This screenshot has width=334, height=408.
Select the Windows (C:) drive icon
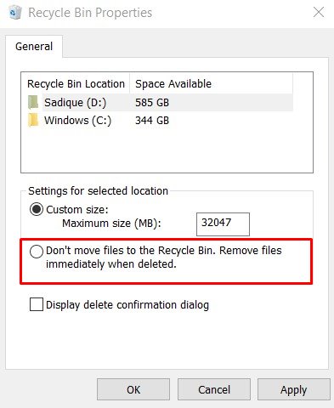click(x=33, y=120)
